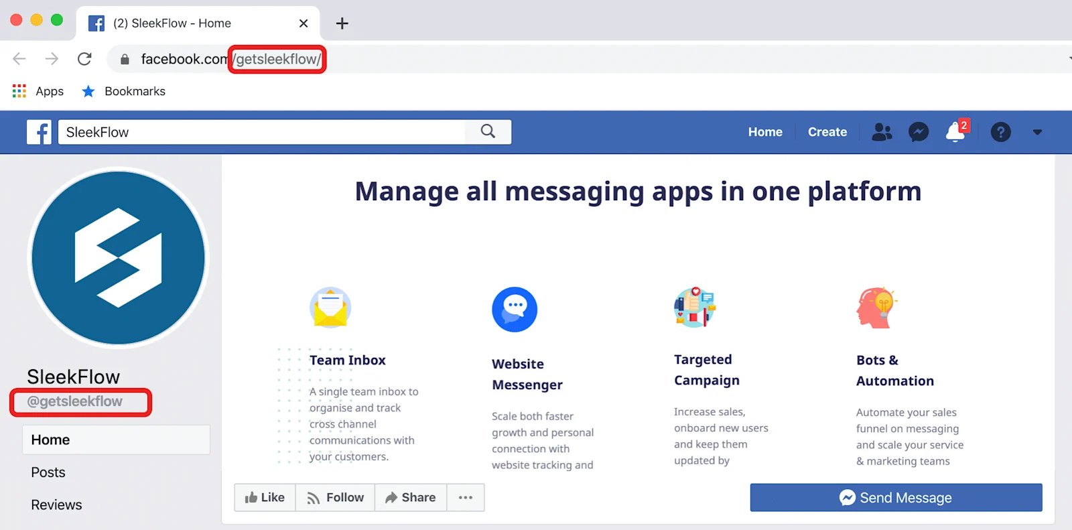This screenshot has width=1072, height=530.
Task: Click the Facebook logo in the blue header
Action: pyautogui.click(x=39, y=132)
